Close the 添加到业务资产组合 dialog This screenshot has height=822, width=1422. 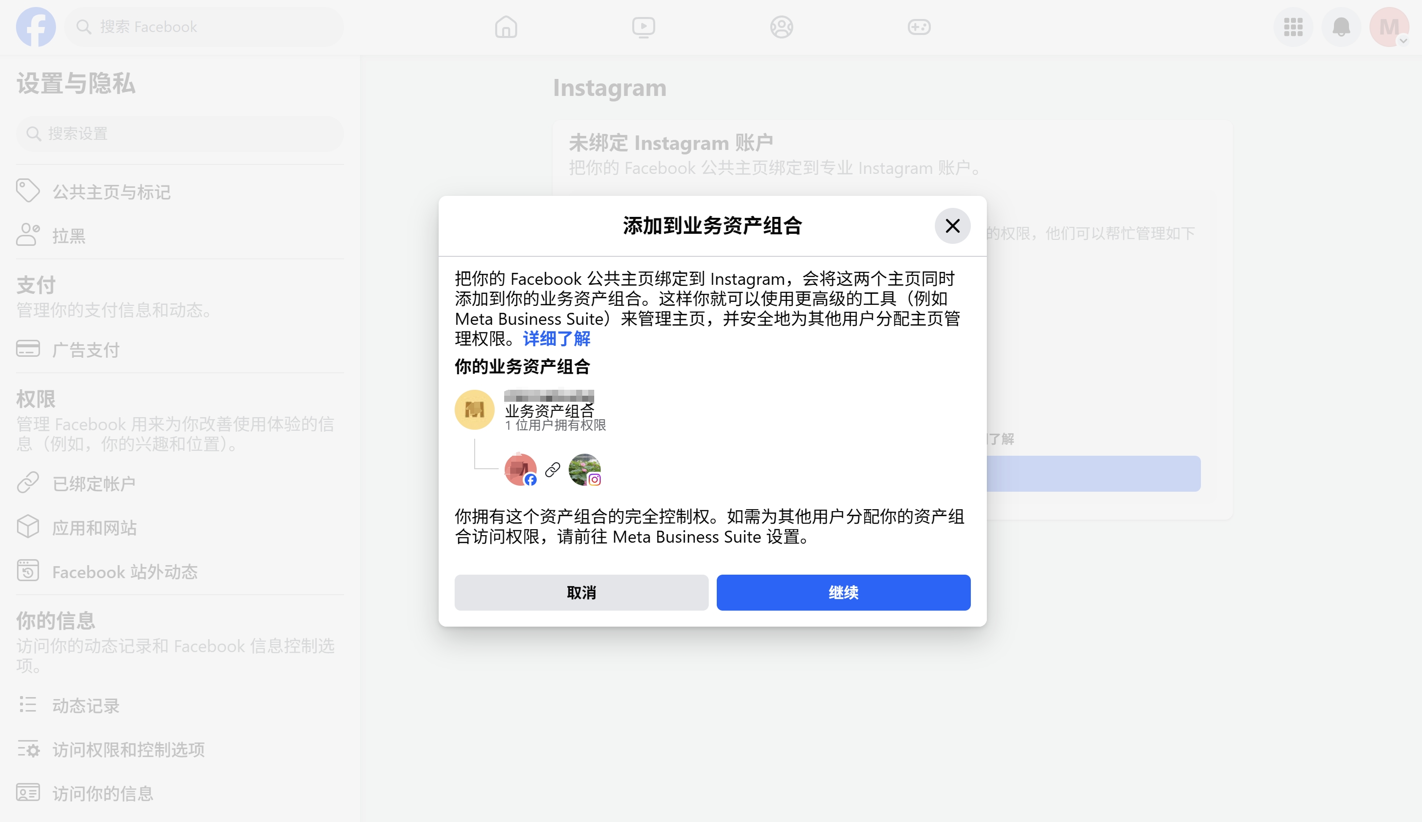(952, 225)
